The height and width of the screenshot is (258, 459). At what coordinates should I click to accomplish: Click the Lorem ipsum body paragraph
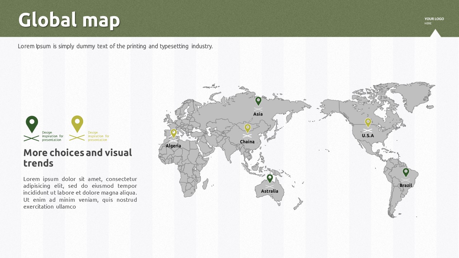[80, 193]
